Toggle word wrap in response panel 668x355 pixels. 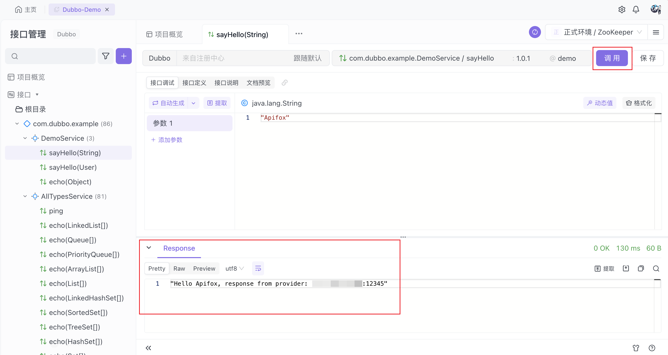tap(258, 268)
